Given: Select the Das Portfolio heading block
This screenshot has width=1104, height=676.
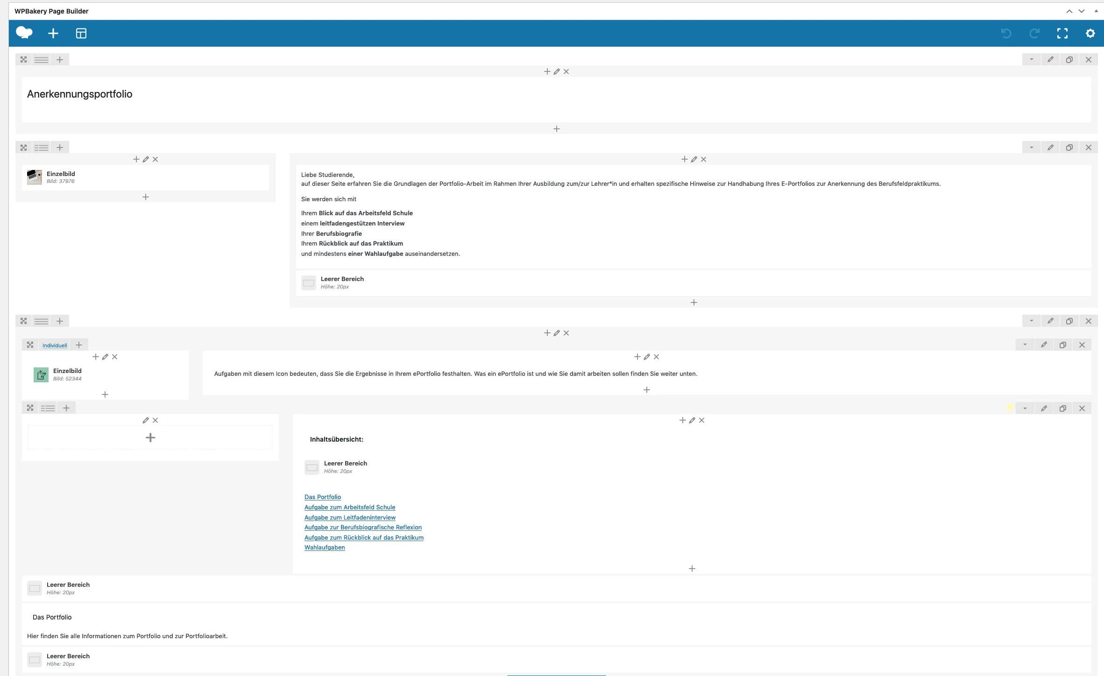Looking at the screenshot, I should tap(52, 617).
